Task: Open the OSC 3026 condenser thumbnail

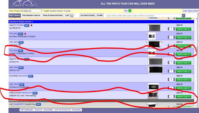Action: point(156,70)
